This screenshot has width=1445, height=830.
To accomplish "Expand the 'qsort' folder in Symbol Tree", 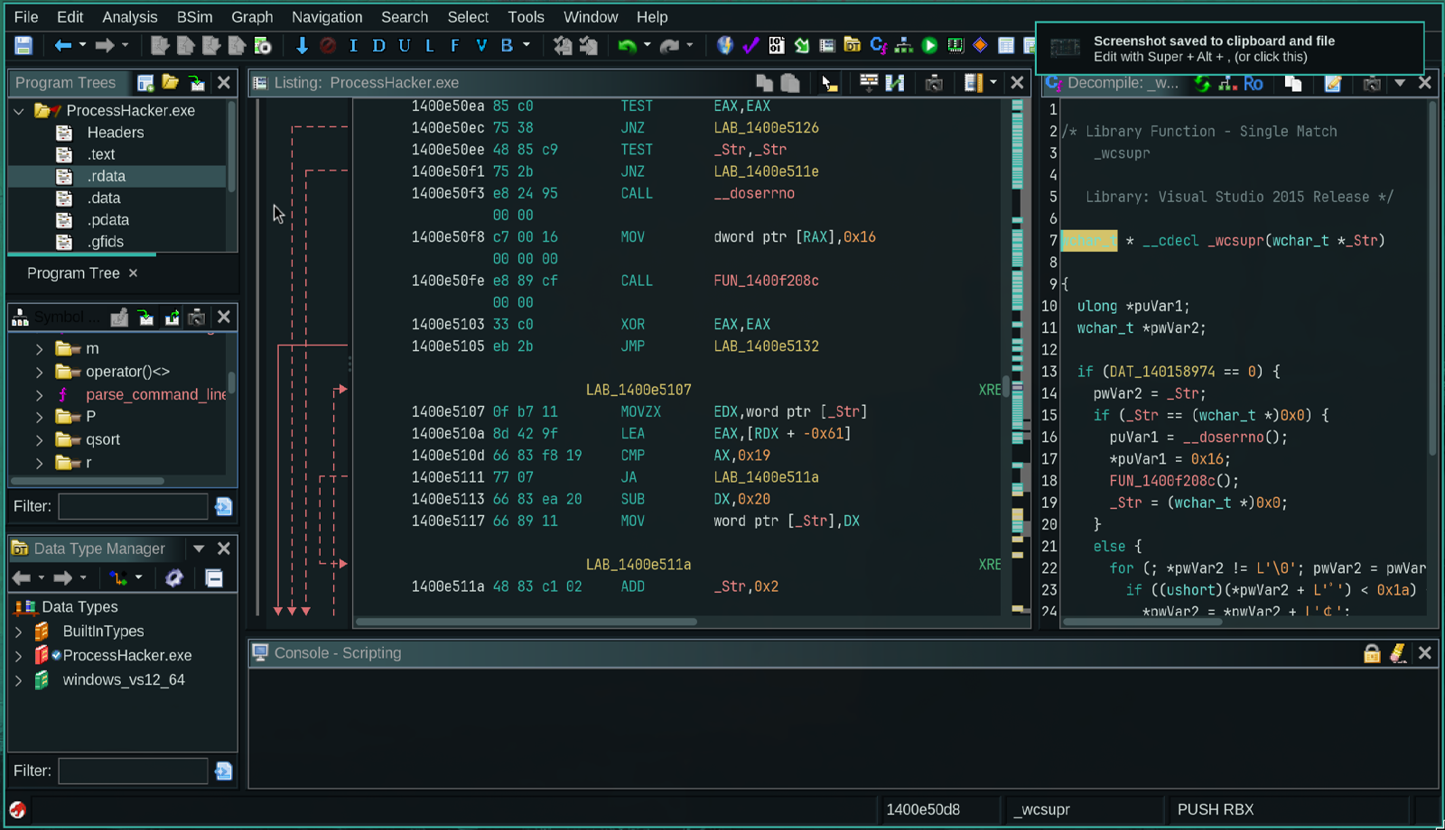I will tap(39, 440).
